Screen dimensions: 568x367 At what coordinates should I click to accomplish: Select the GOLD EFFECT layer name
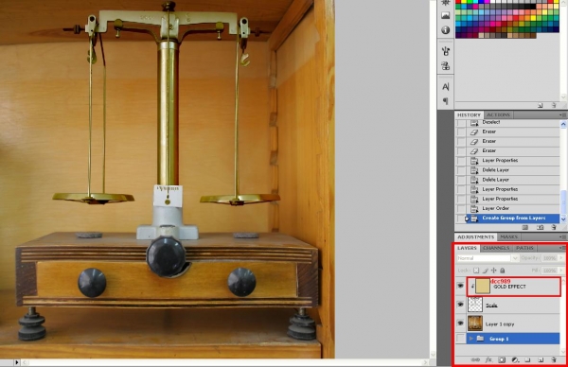click(509, 287)
